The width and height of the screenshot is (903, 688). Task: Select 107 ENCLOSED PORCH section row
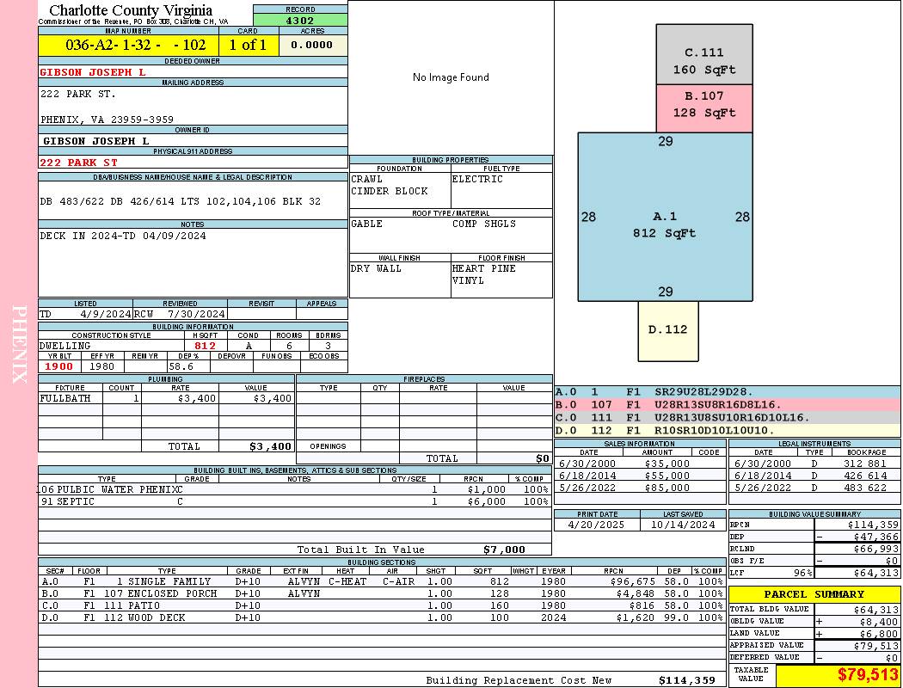point(382,593)
